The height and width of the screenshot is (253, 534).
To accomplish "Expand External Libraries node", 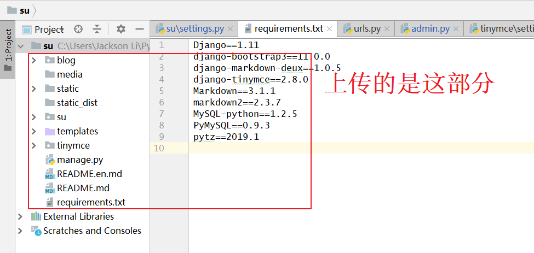I will (x=20, y=216).
